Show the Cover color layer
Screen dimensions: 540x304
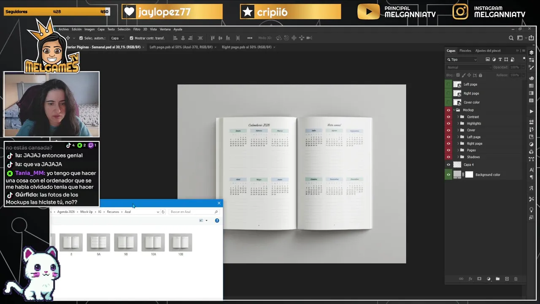tap(448, 102)
